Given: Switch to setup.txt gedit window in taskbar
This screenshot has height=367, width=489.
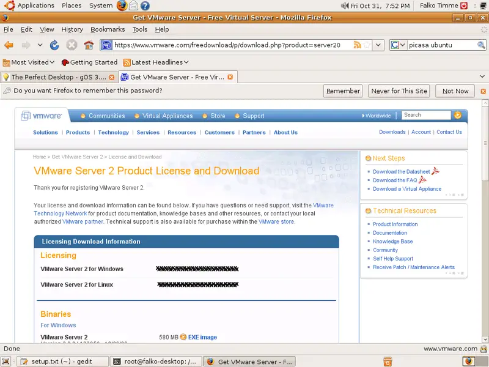Looking at the screenshot, I should click(62, 361).
